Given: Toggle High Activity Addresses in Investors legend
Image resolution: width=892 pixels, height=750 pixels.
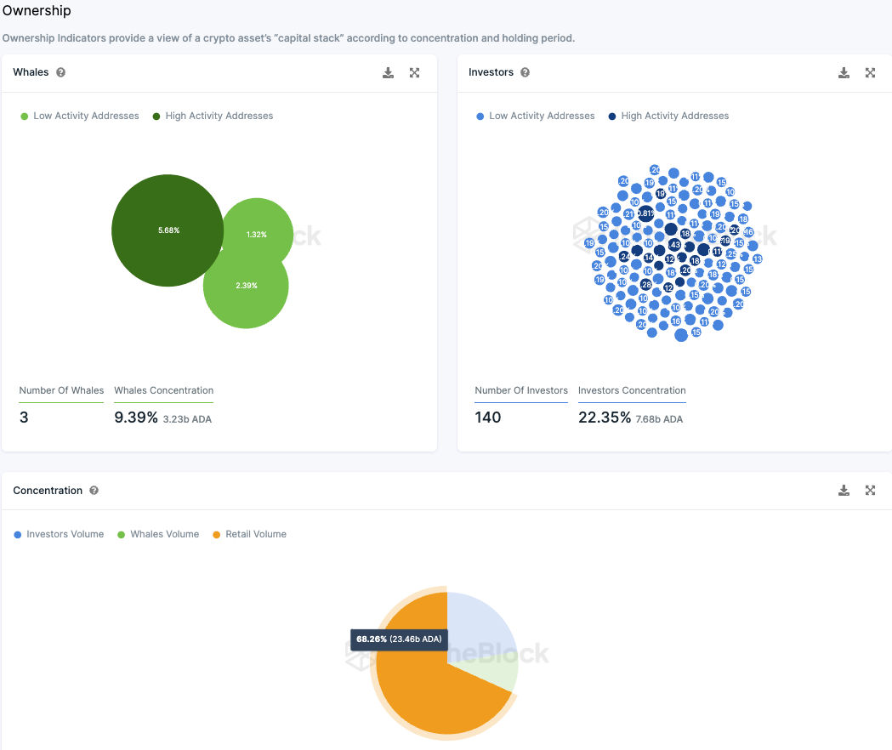Looking at the screenshot, I should click(668, 116).
